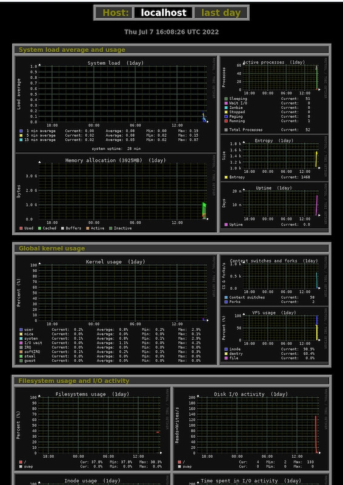Open the Filesystems usage graph

92,429
